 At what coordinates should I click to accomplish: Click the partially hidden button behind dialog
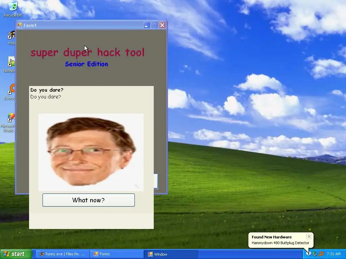tap(156, 181)
